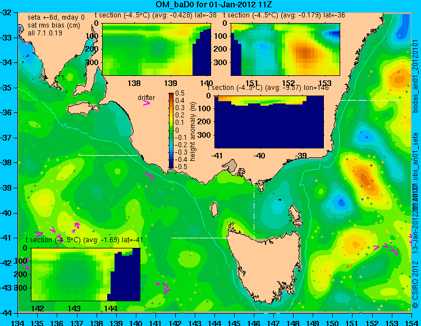
Task: Click the 134 longitude label on main axis
Action: (18, 323)
